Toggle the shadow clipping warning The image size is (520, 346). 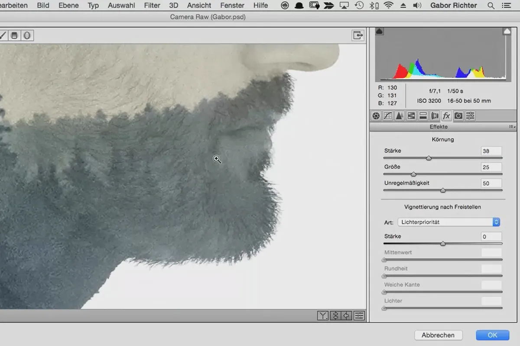(379, 31)
